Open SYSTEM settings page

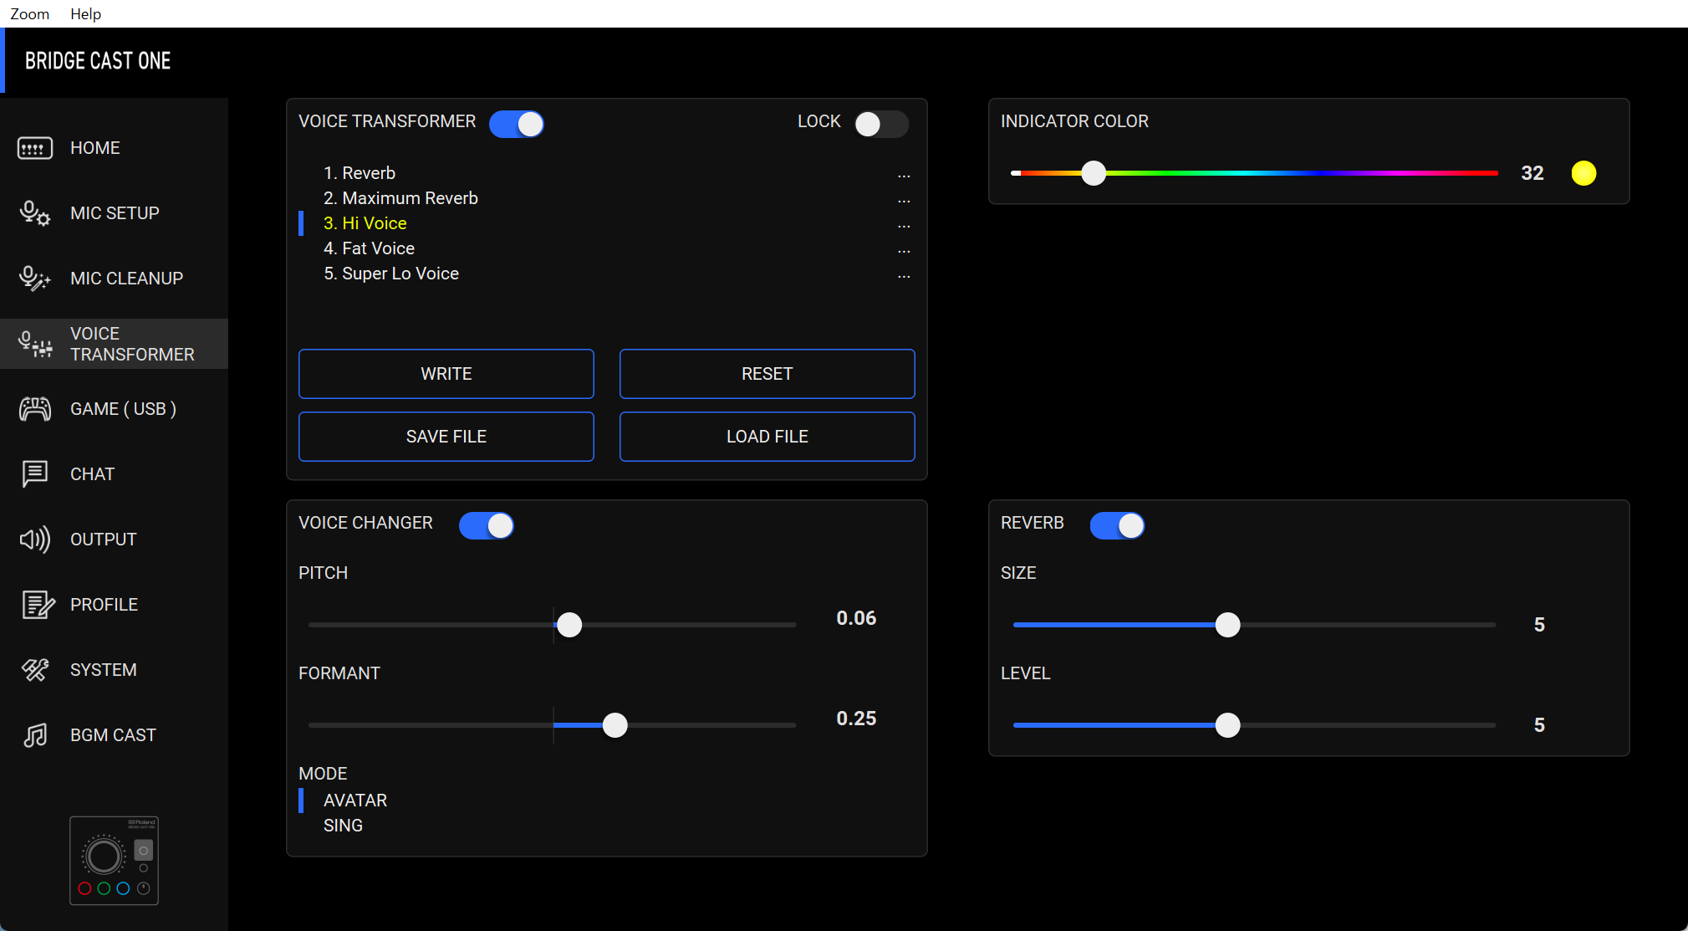click(x=114, y=670)
